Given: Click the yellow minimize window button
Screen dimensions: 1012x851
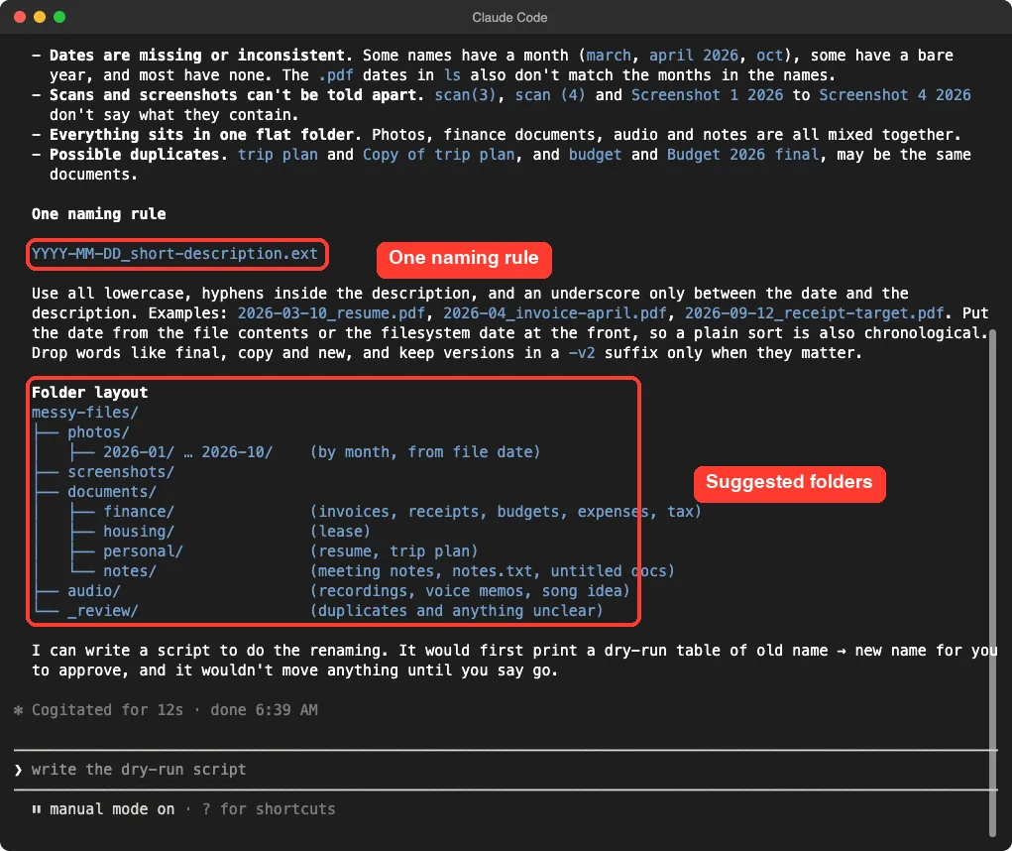Looking at the screenshot, I should pos(40,17).
